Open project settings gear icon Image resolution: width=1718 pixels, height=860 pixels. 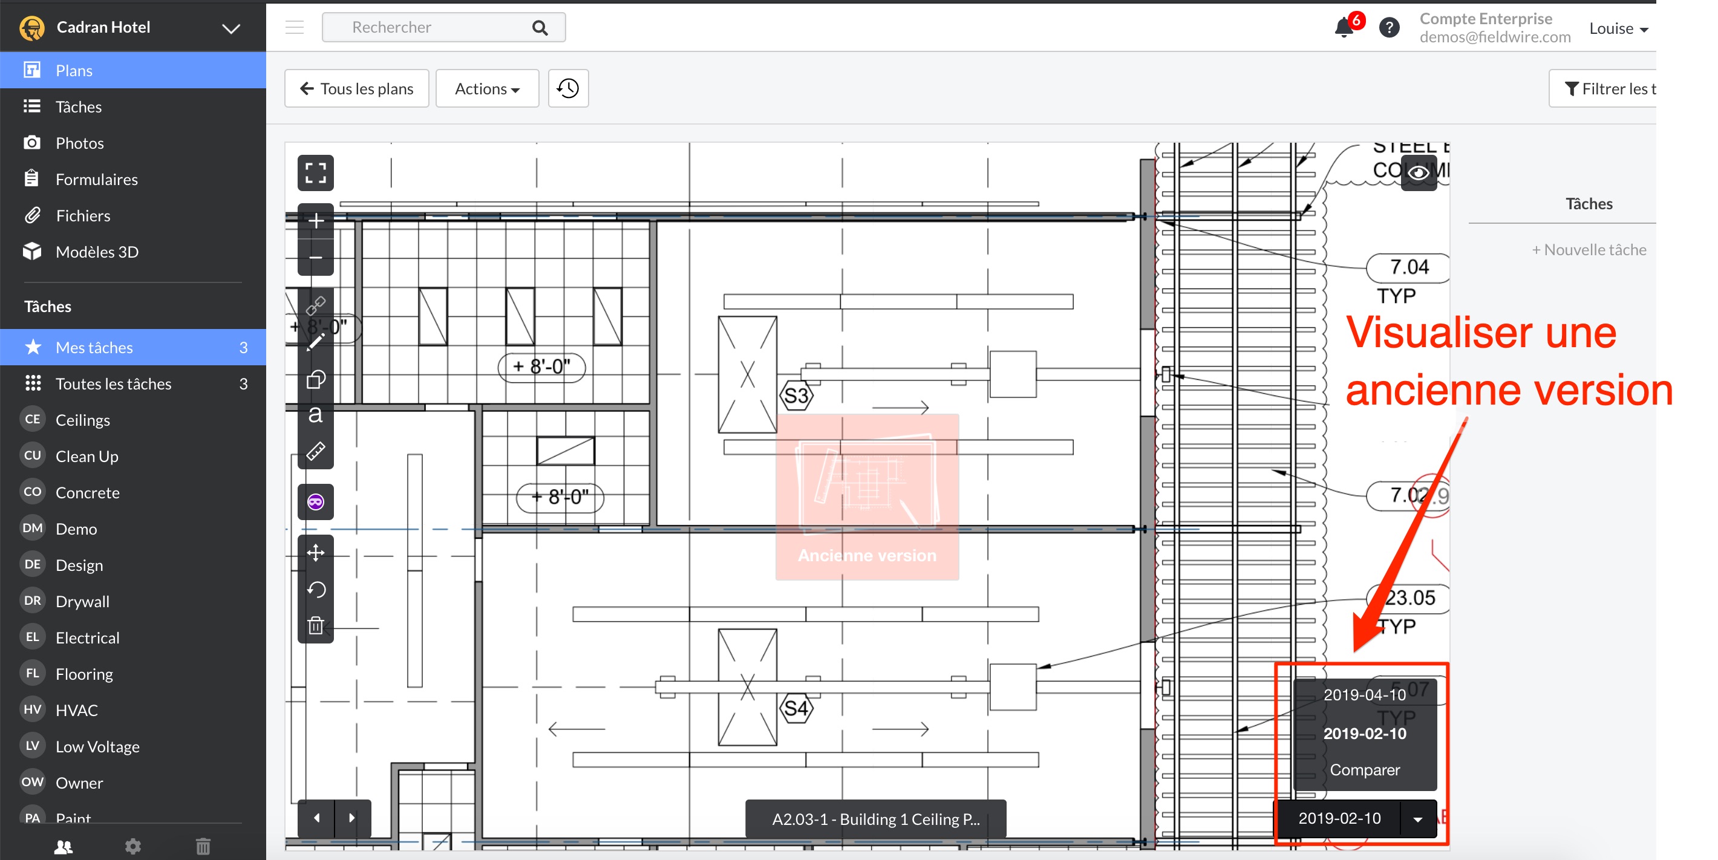click(x=133, y=847)
